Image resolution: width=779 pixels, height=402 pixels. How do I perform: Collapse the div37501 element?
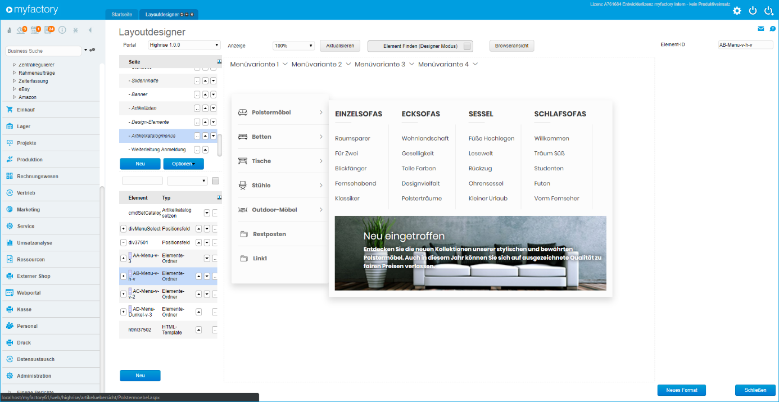coord(123,242)
